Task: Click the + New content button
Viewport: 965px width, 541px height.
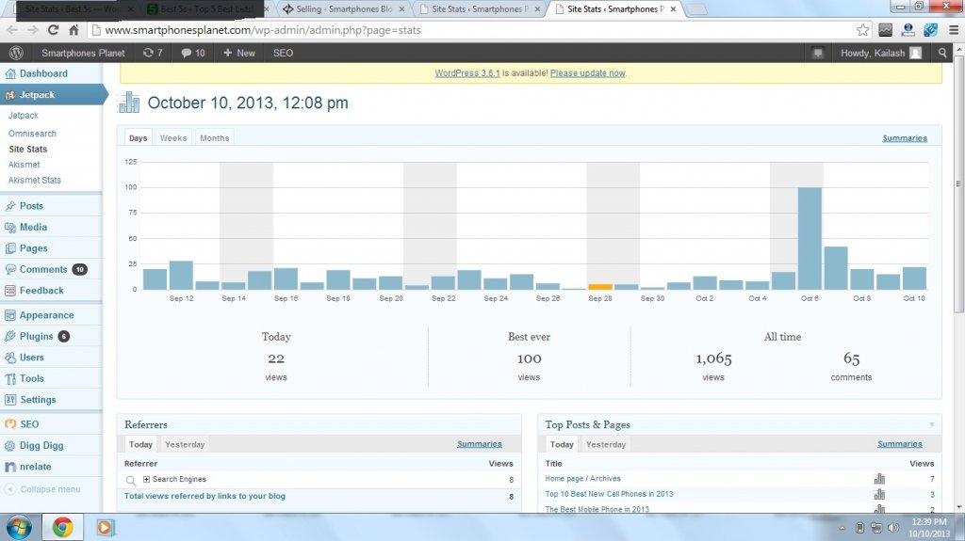Action: click(x=238, y=53)
